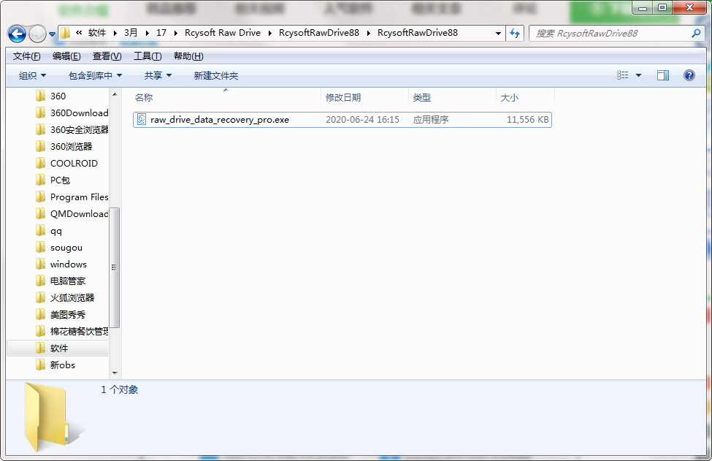Click the COOLROID folder icon
Viewport: 712px width, 461px height.
[40, 164]
